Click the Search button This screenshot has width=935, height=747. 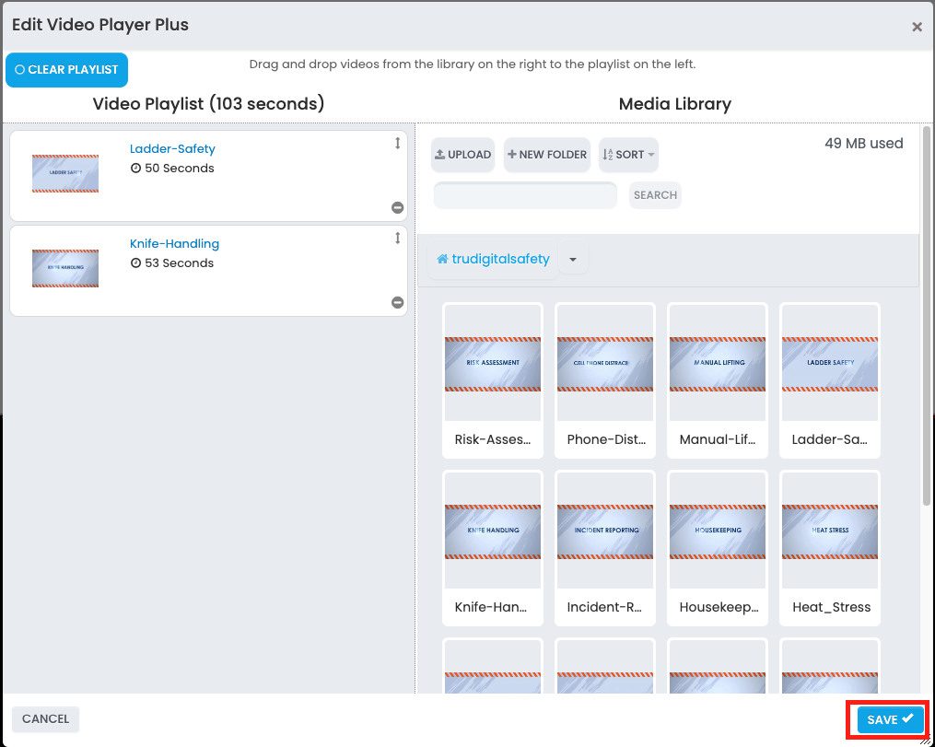655,195
